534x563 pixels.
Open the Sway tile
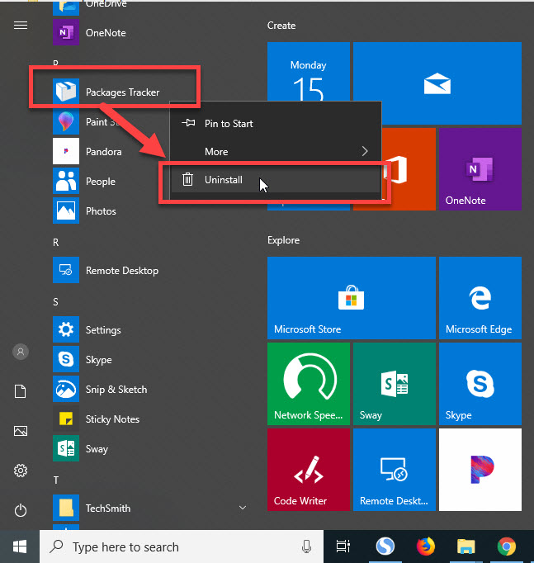(395, 384)
